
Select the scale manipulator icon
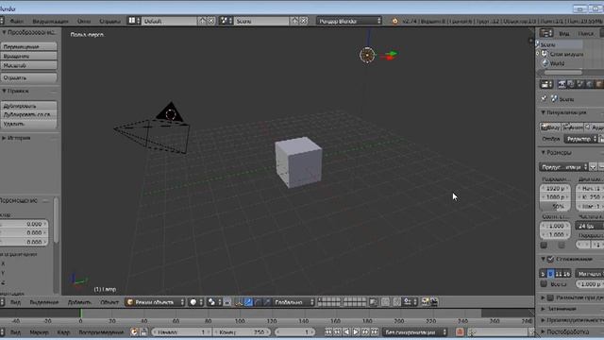click(266, 302)
